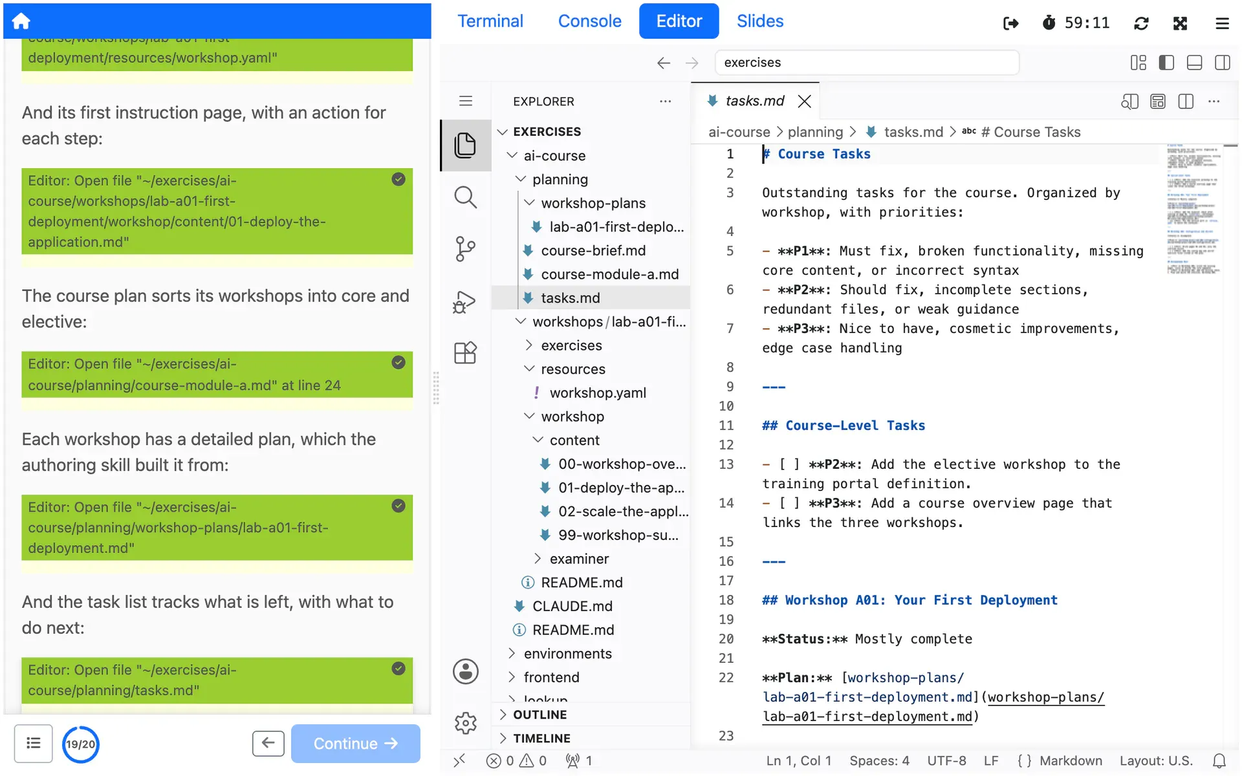
Task: Click the checkmark on the tasks.md action block
Action: point(398,669)
